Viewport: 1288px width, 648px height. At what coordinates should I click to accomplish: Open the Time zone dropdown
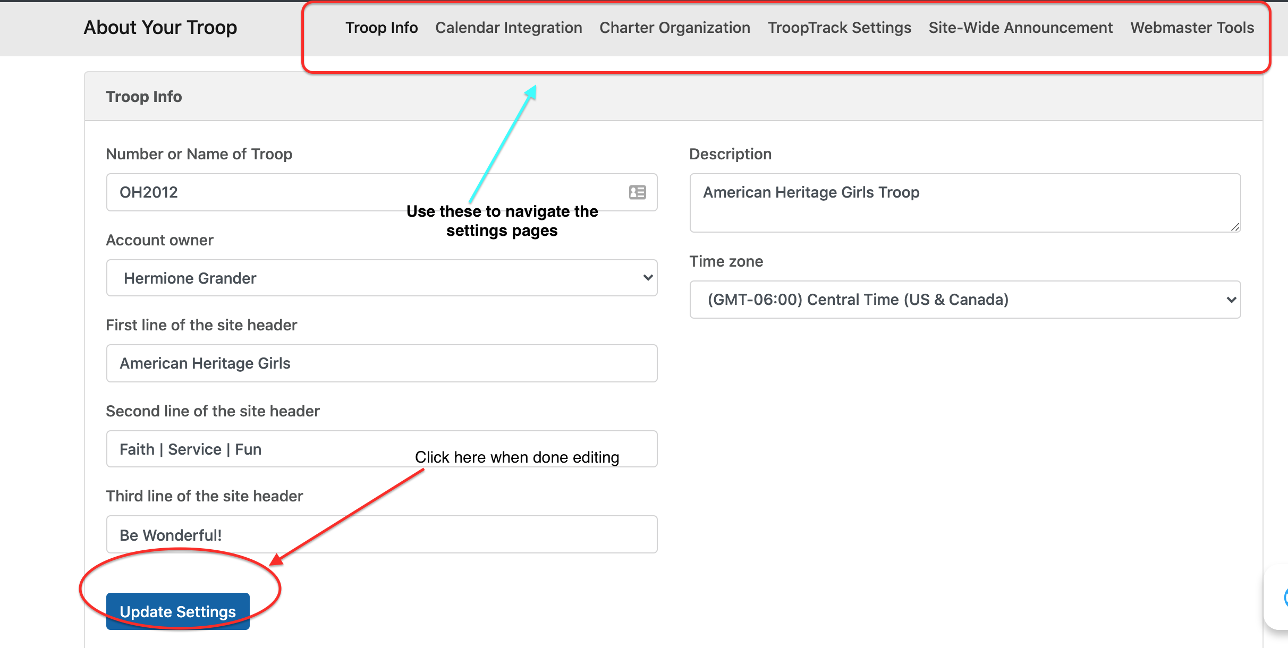(x=964, y=300)
